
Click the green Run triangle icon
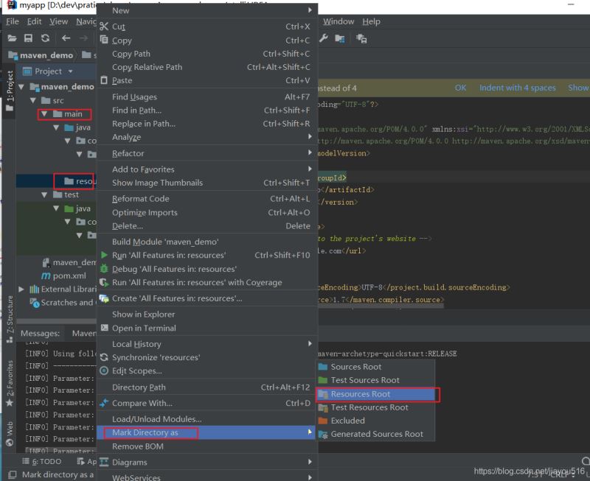(x=104, y=256)
